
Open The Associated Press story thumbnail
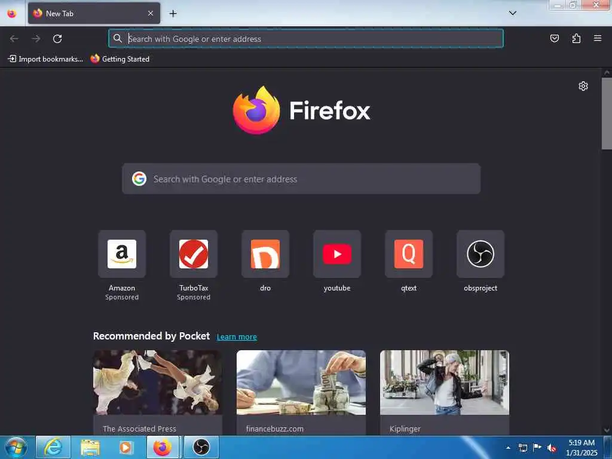click(158, 382)
